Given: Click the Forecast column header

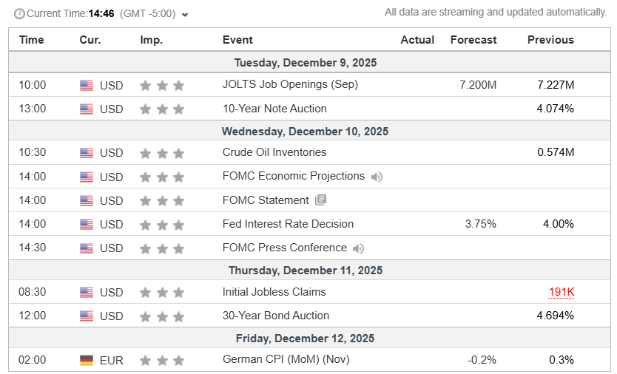Looking at the screenshot, I should pyautogui.click(x=473, y=40).
